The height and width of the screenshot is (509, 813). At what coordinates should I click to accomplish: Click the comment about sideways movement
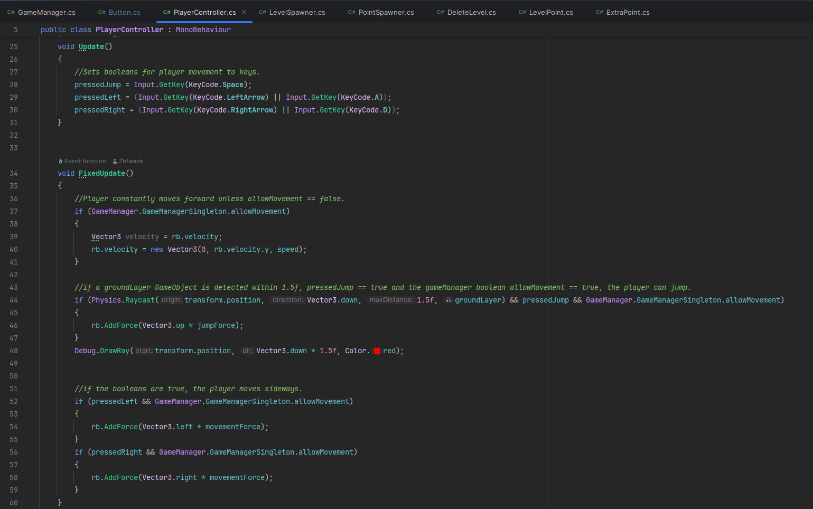189,389
